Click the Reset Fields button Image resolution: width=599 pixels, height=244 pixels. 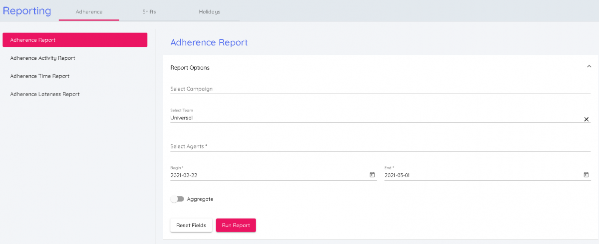[191, 226]
